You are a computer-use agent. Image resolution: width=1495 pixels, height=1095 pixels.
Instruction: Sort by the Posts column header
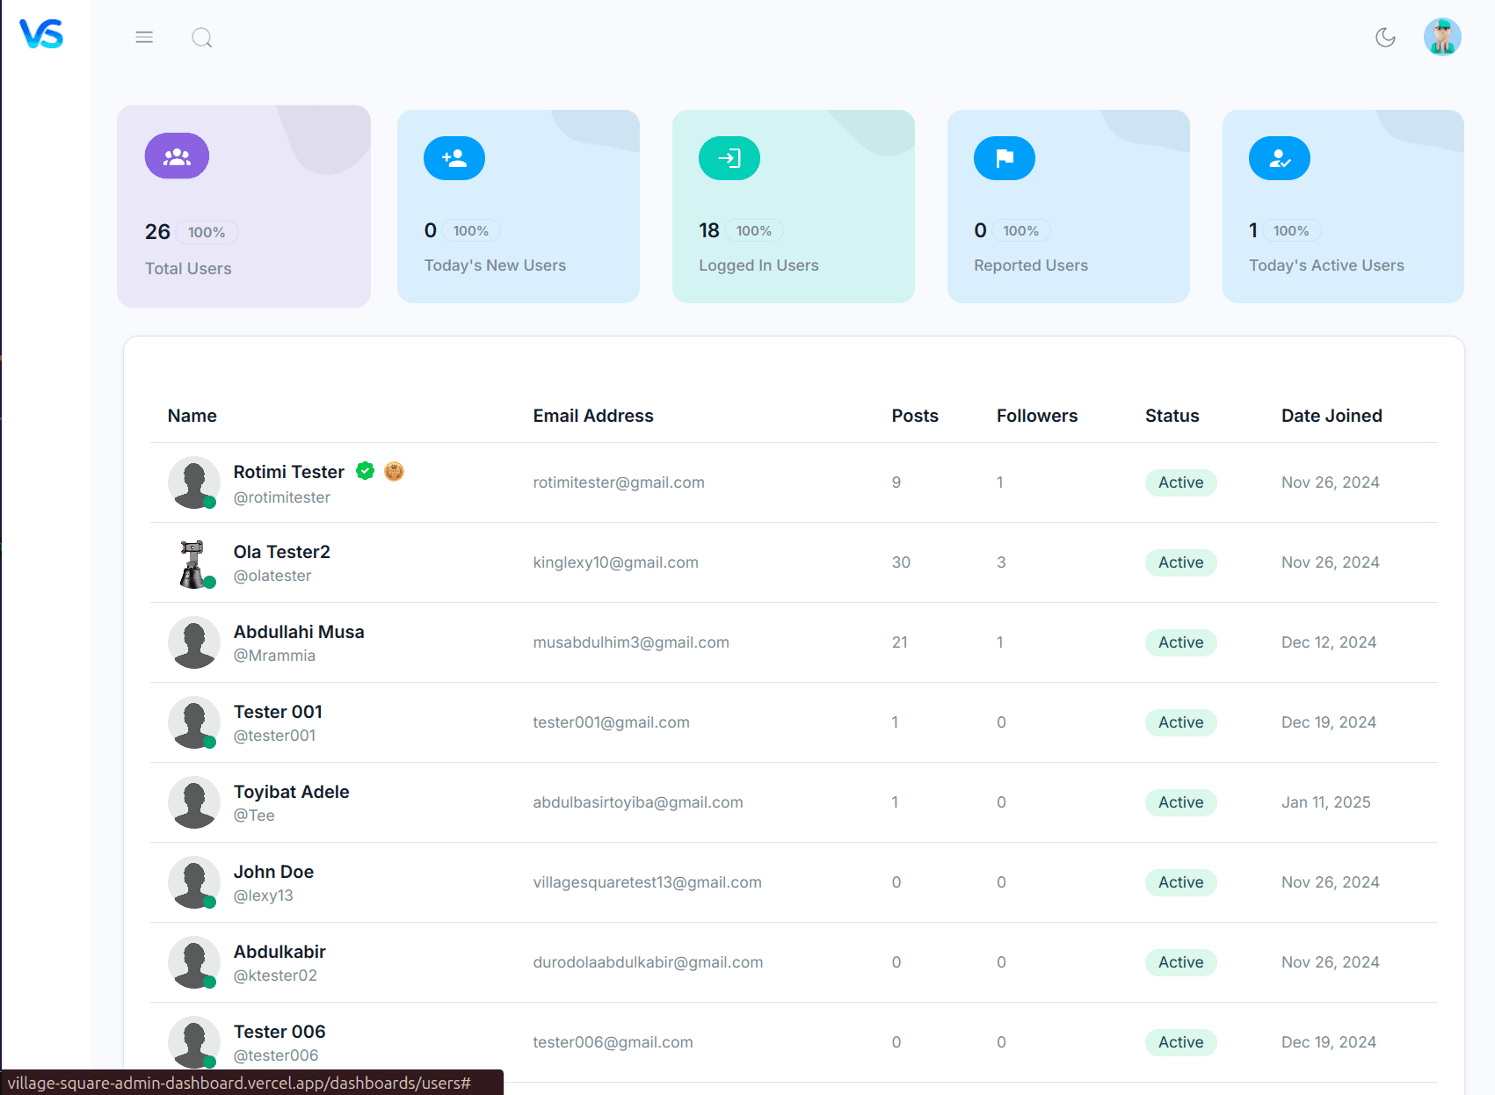point(914,416)
